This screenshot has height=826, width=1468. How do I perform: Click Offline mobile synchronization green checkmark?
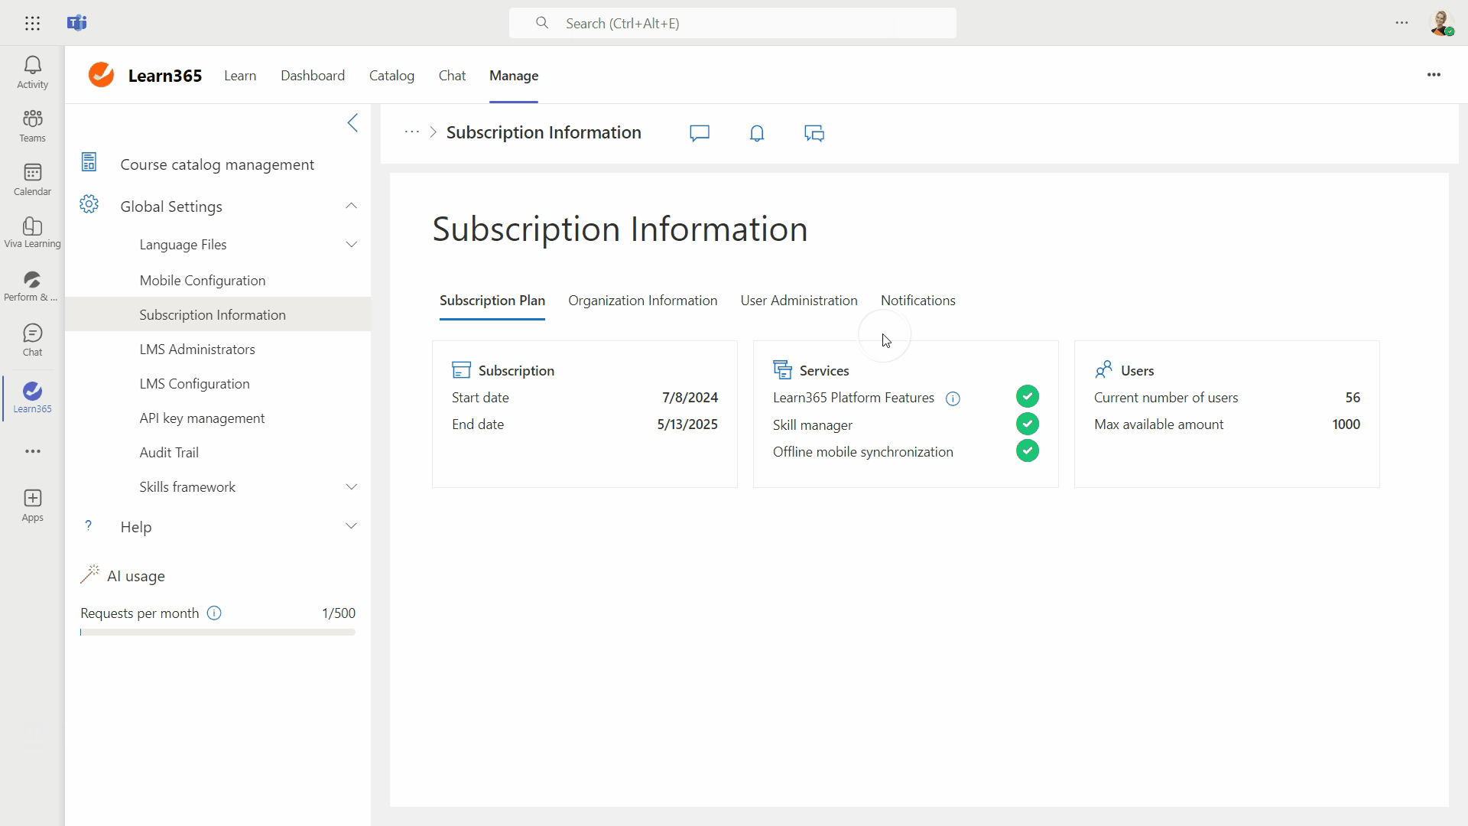pyautogui.click(x=1027, y=451)
